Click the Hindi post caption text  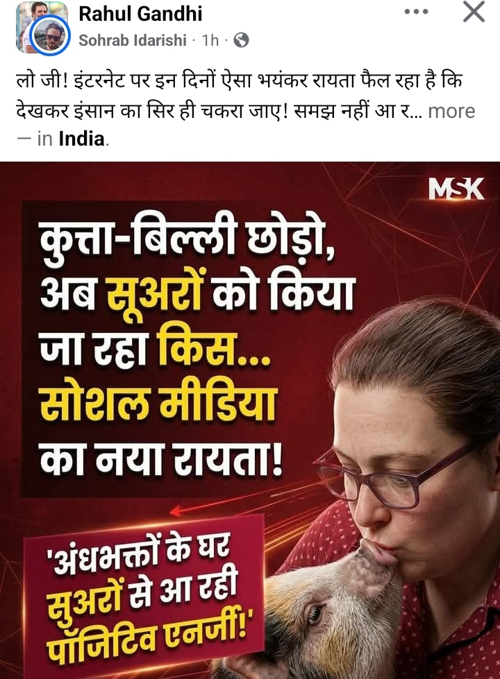point(238,96)
